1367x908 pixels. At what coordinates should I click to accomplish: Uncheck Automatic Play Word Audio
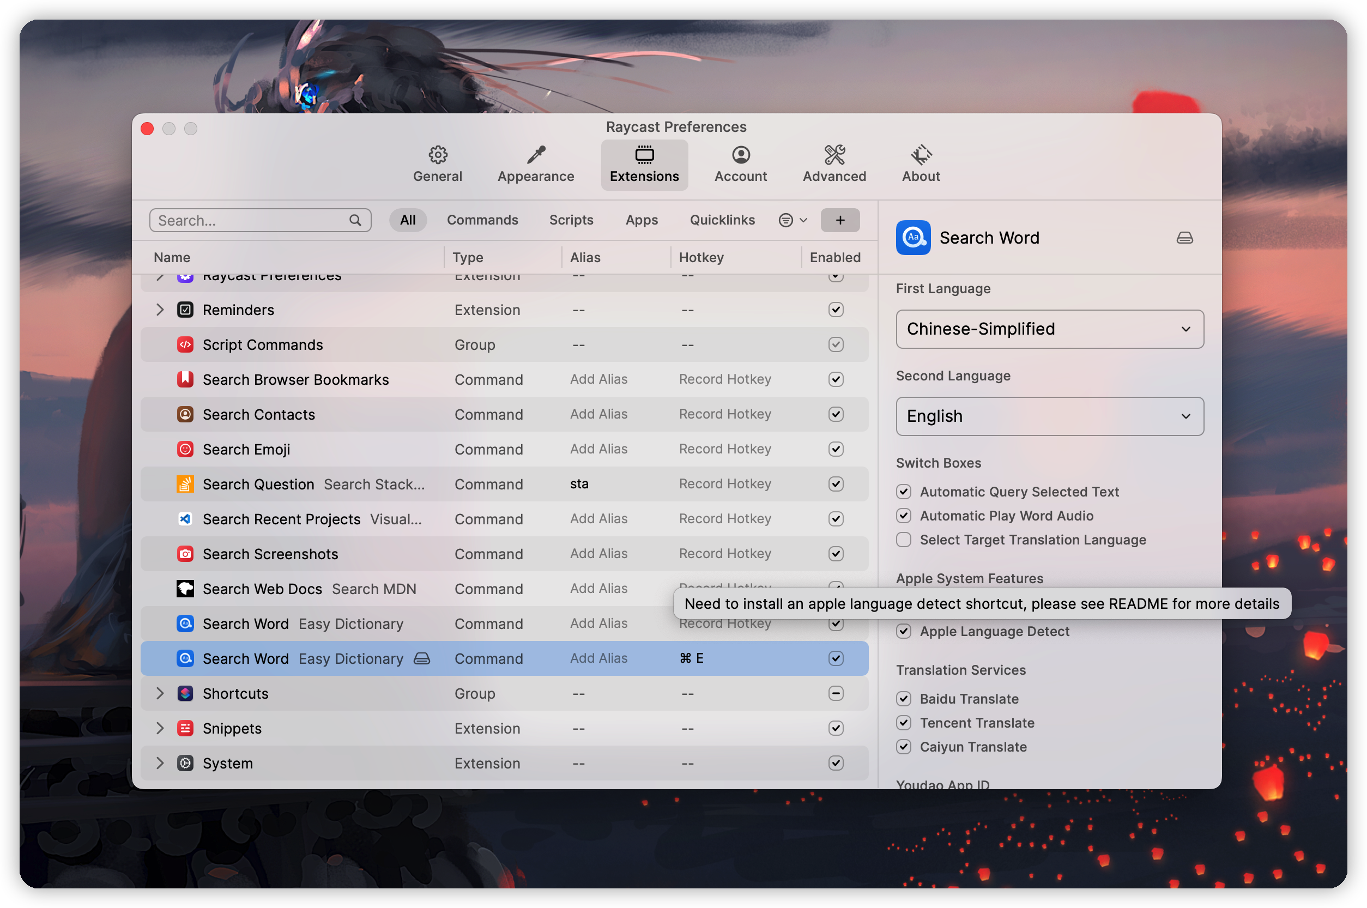click(903, 516)
